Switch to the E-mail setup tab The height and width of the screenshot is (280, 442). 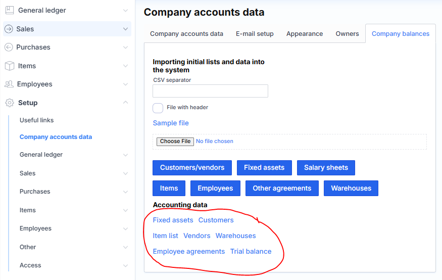[255, 34]
